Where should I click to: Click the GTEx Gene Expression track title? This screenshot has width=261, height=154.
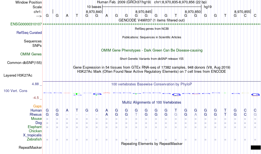(152, 67)
